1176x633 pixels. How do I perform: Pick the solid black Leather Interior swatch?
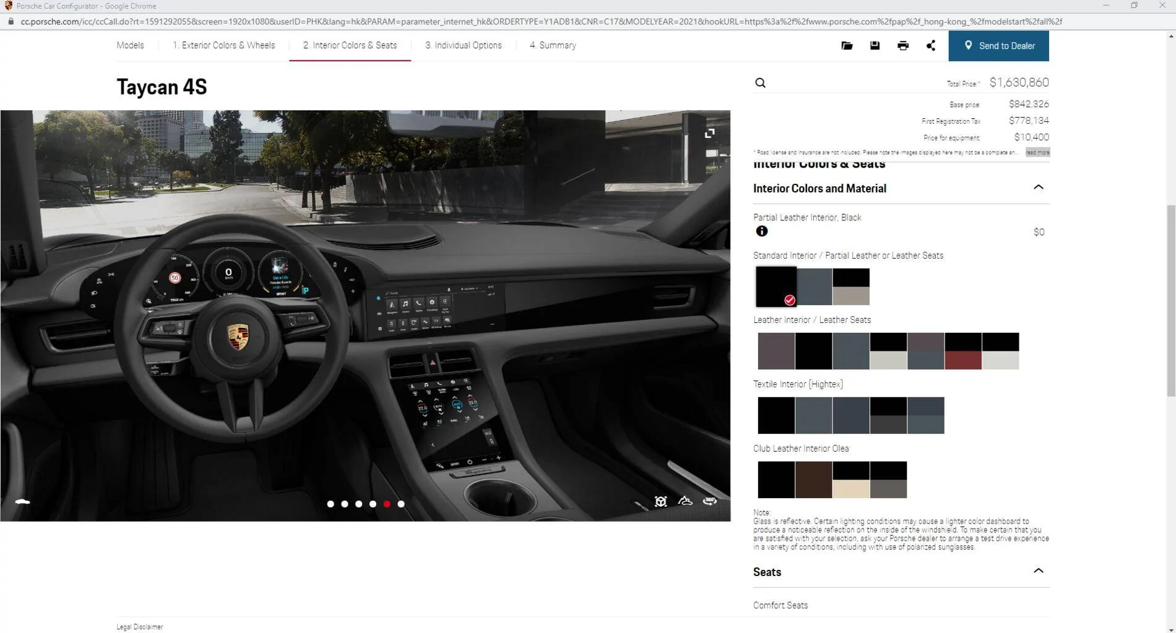pyautogui.click(x=813, y=351)
